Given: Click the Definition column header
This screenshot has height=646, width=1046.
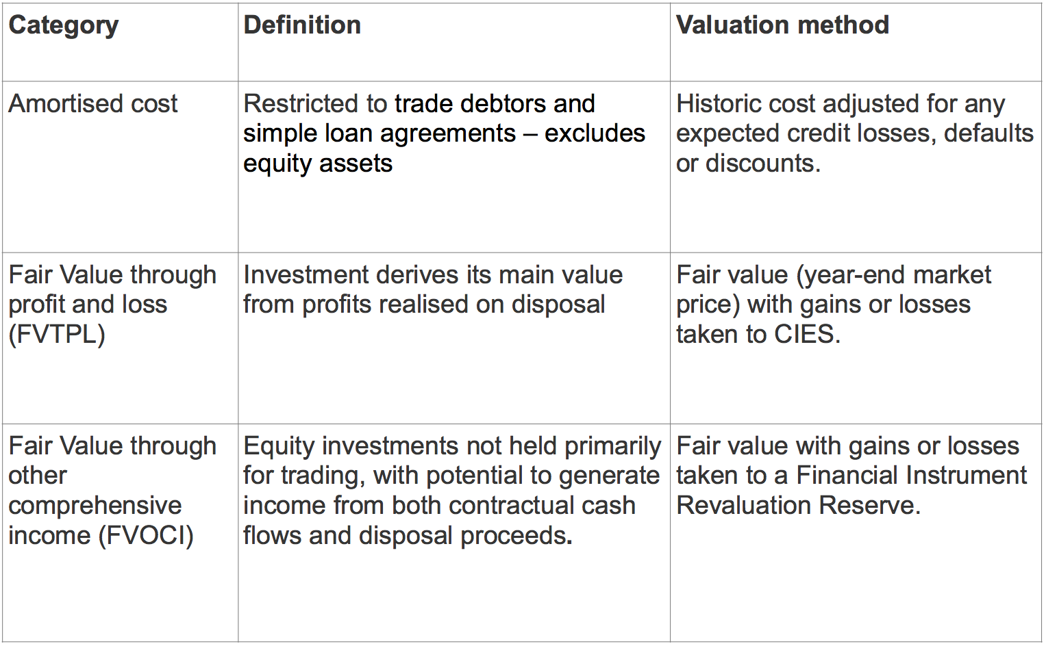Looking at the screenshot, I should (x=453, y=42).
